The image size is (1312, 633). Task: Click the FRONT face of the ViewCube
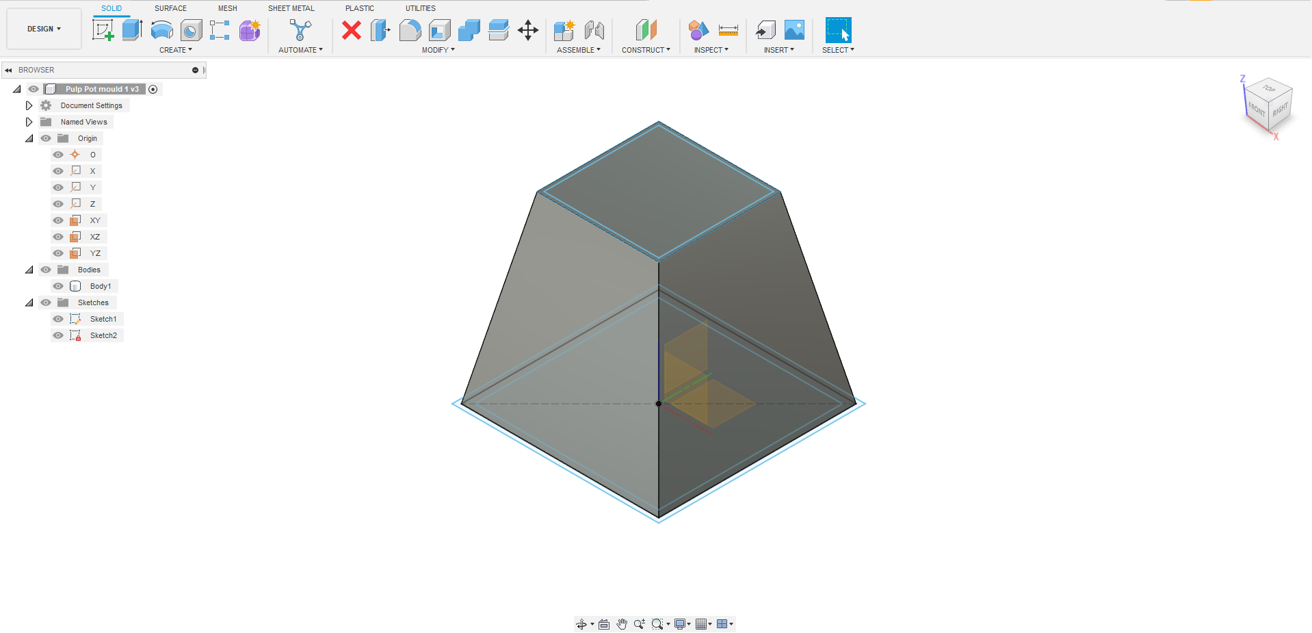tap(1256, 109)
